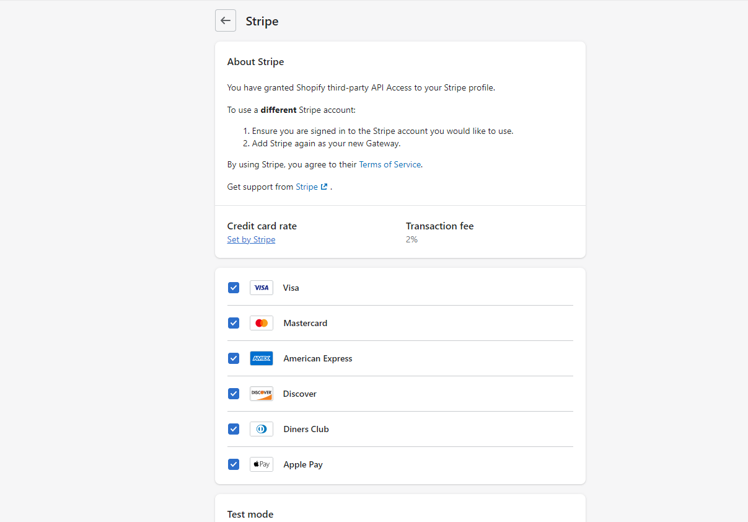Click the Mastercard logo icon

(262, 323)
